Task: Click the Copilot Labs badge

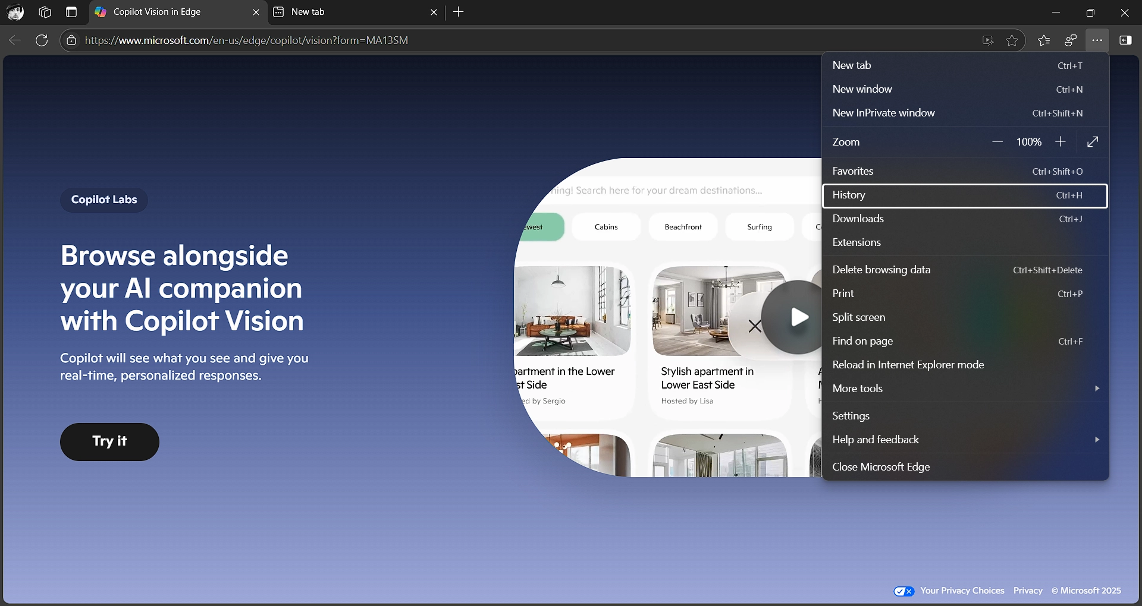Action: click(104, 200)
